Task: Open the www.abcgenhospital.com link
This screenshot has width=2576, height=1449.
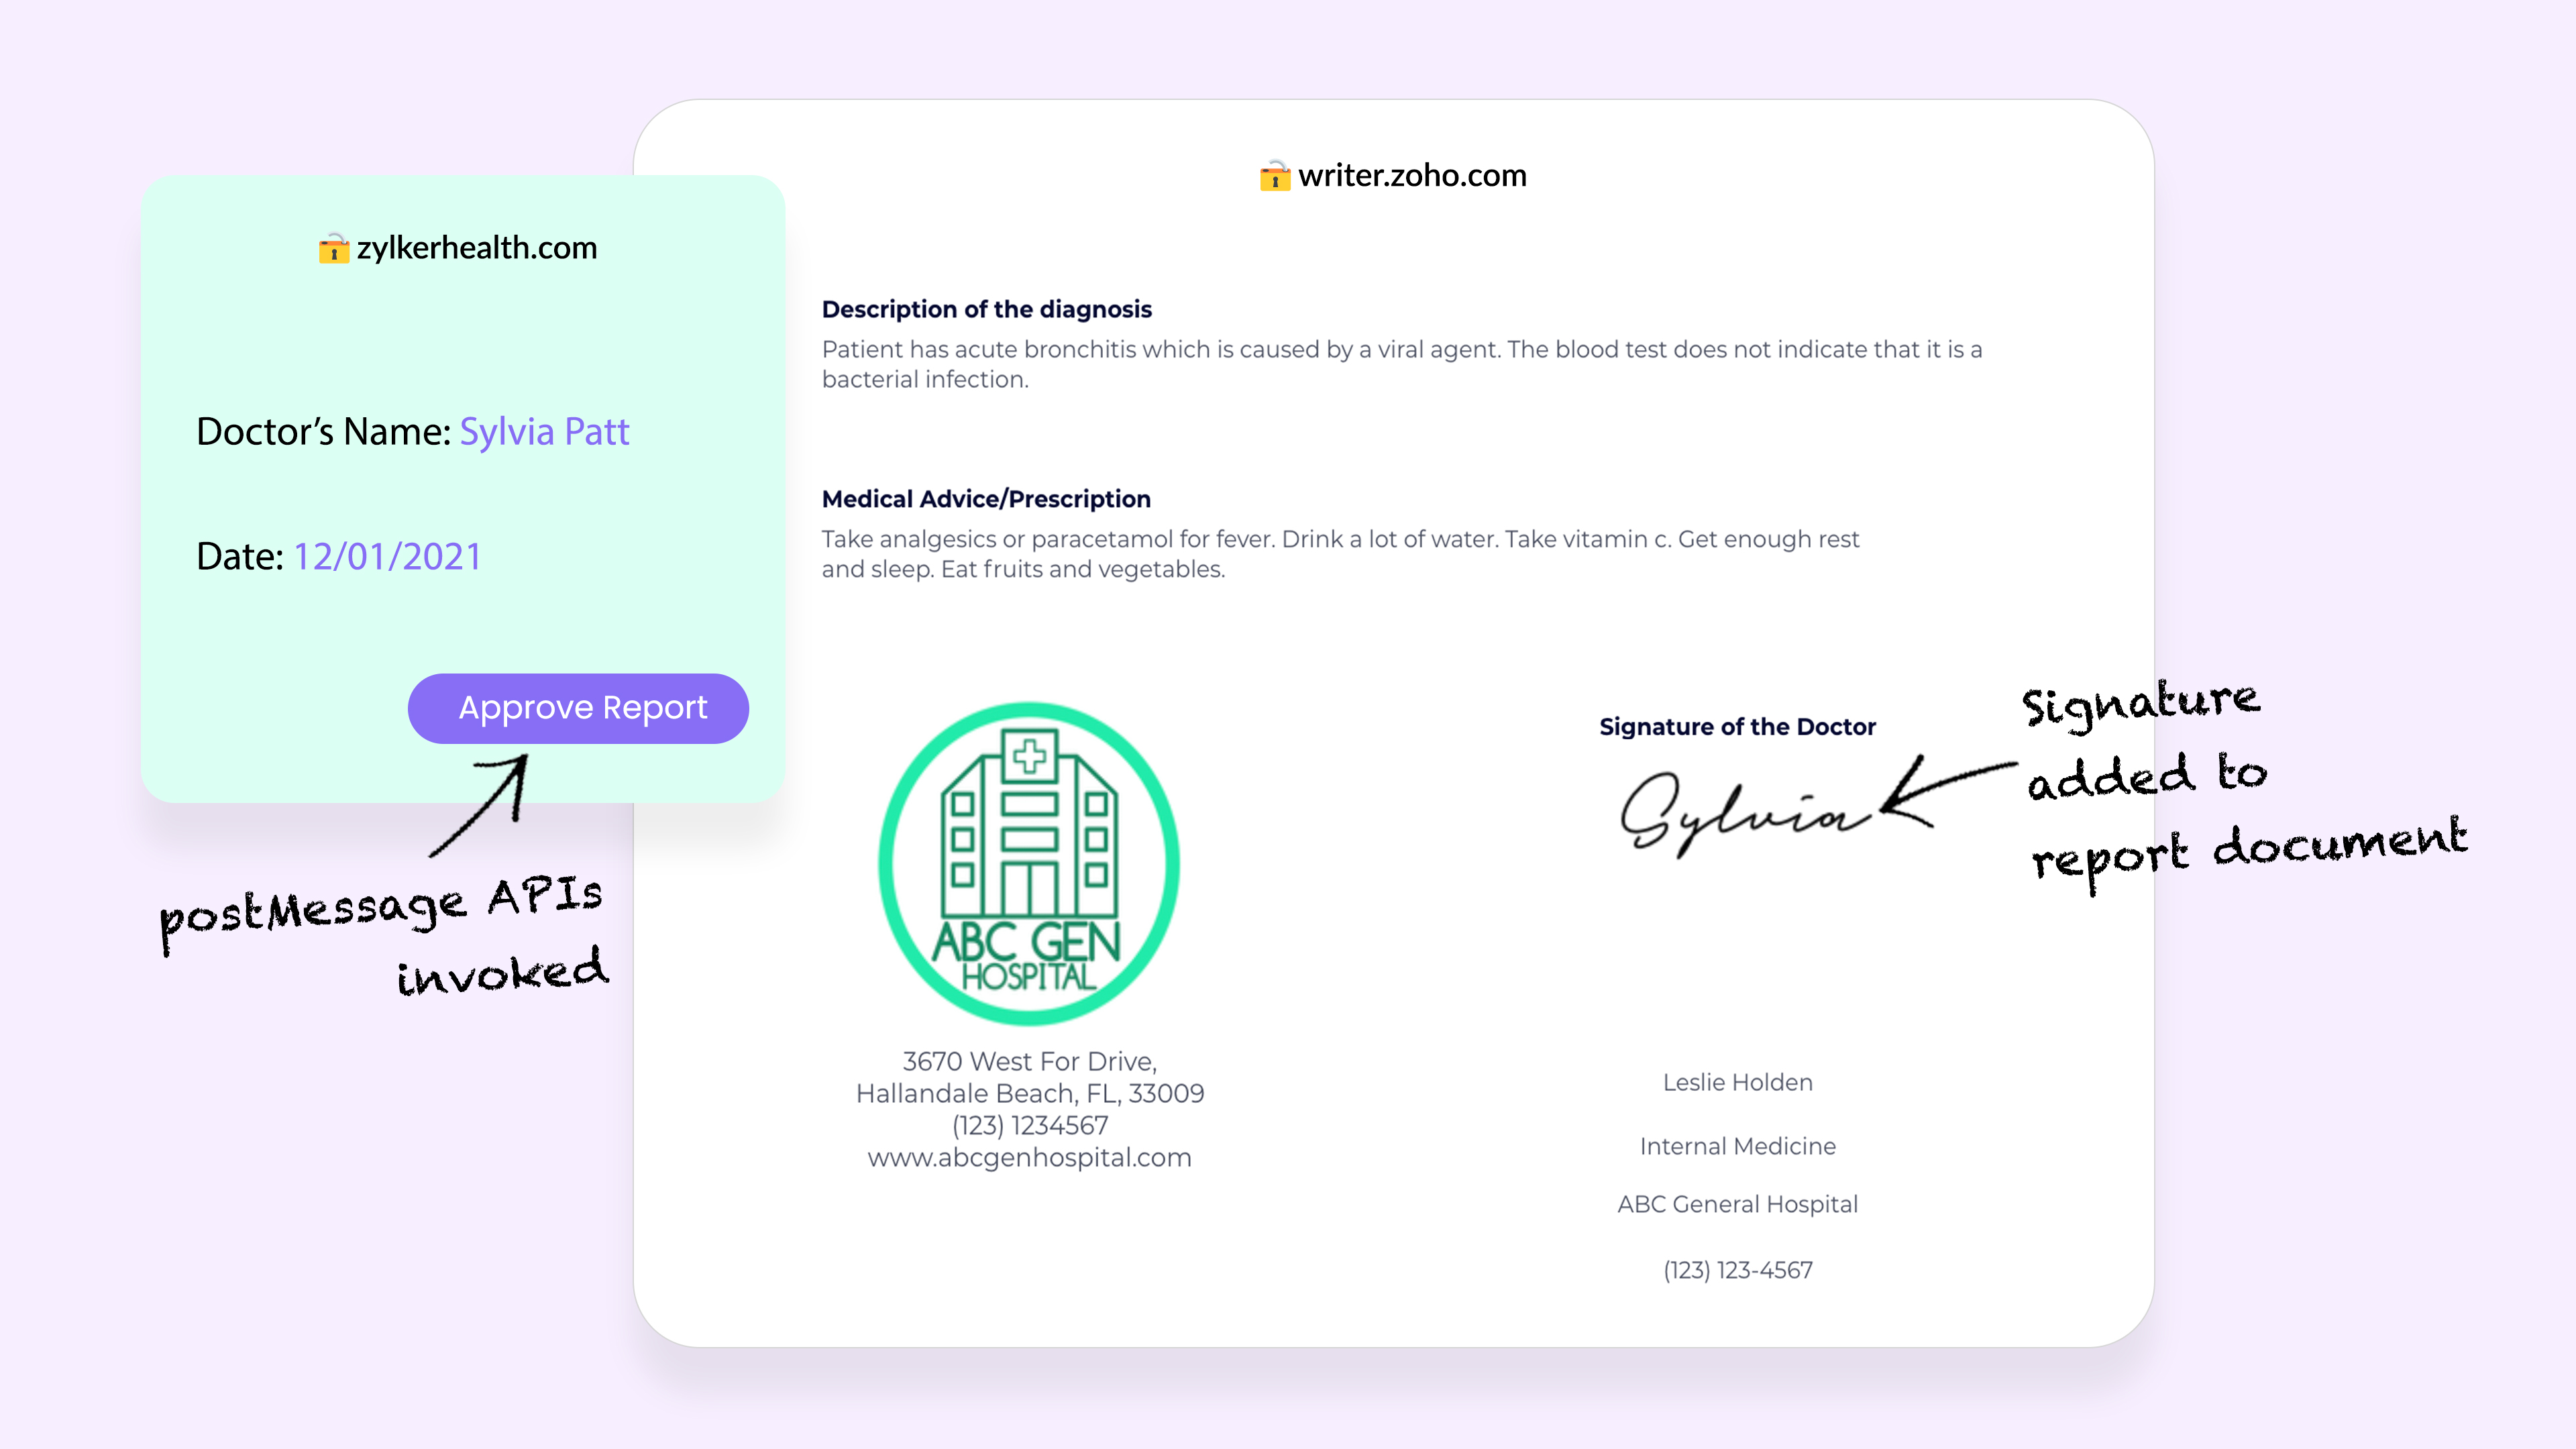Action: pos(1029,1158)
